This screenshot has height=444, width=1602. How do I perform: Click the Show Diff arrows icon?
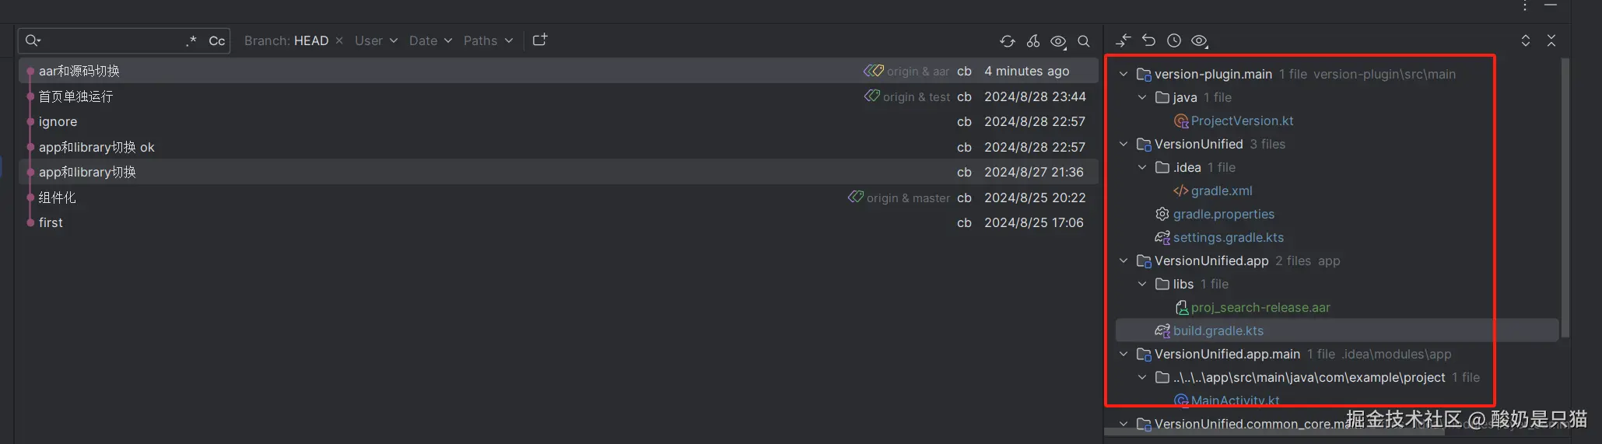1123,41
